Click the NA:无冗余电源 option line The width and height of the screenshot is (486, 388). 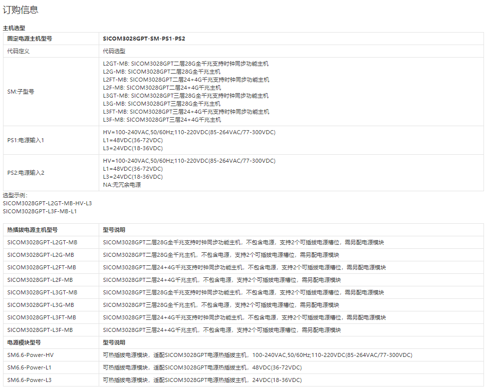(122, 185)
